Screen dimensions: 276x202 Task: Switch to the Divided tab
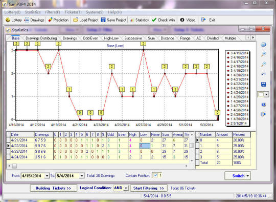tap(213, 38)
